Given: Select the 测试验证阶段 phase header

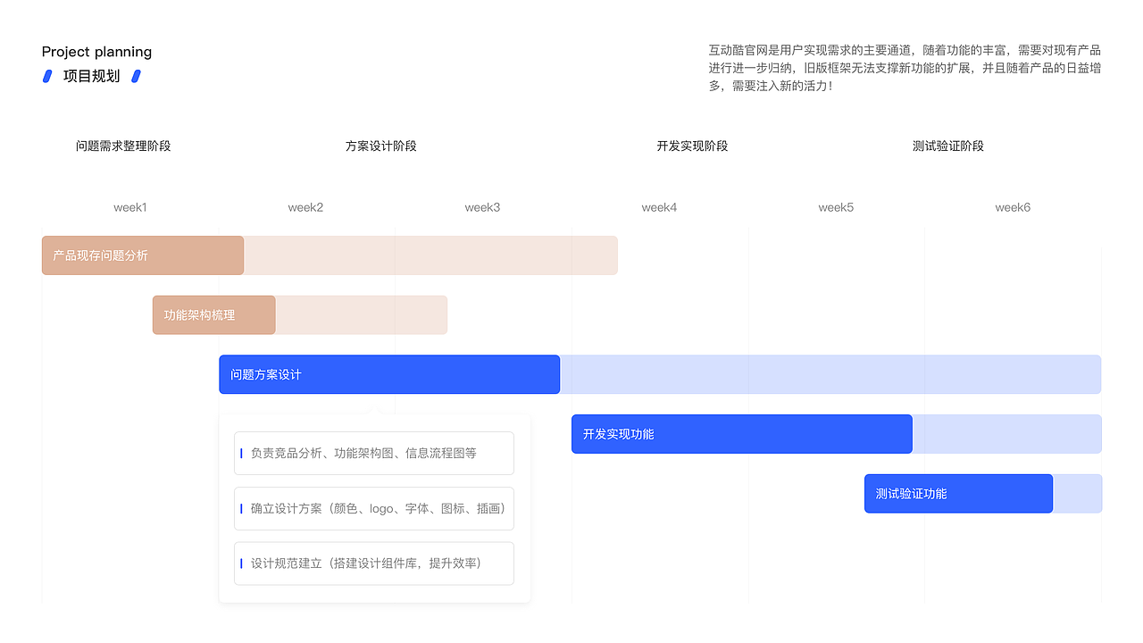Looking at the screenshot, I should click(947, 146).
